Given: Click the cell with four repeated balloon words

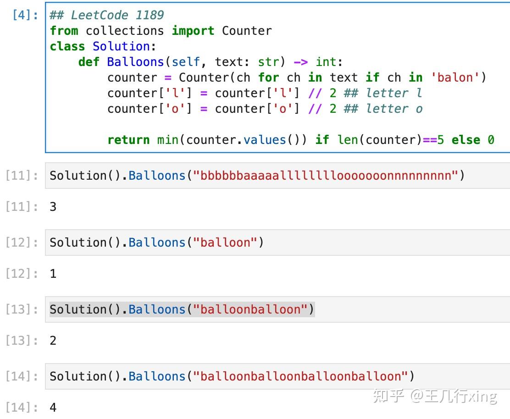Looking at the screenshot, I should tap(232, 376).
